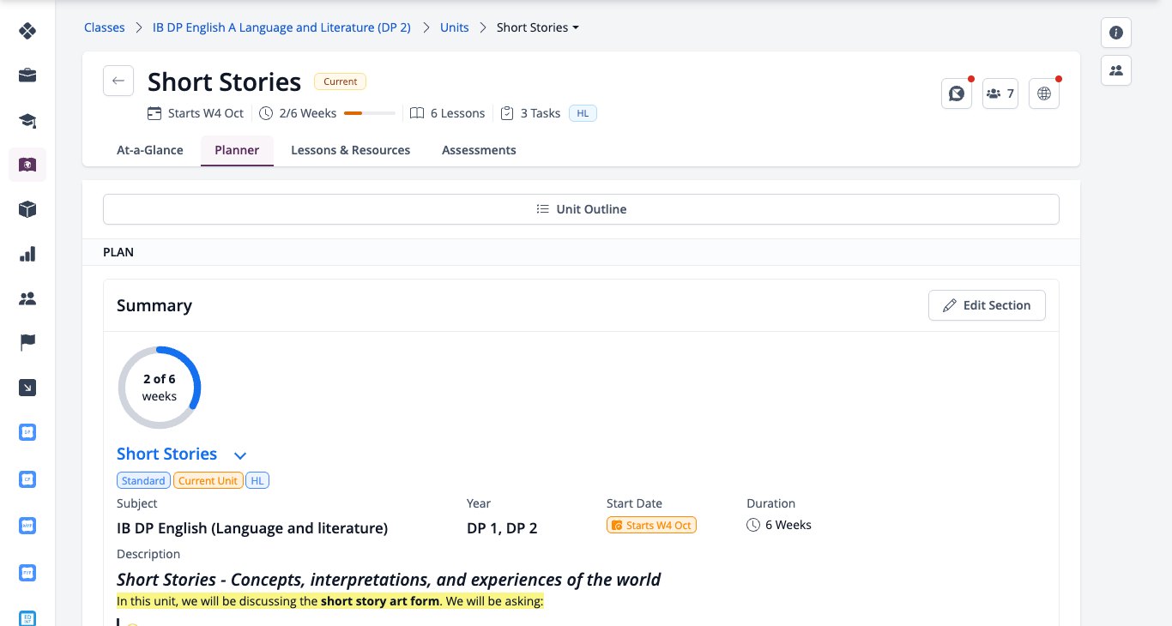Image resolution: width=1172 pixels, height=626 pixels.
Task: Click the info icon in right panel
Action: click(x=1116, y=33)
